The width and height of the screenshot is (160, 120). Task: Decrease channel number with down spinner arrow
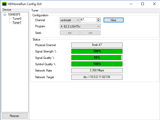point(98,21)
